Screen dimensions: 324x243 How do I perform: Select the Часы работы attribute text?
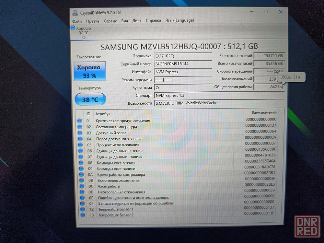[x=109, y=186]
